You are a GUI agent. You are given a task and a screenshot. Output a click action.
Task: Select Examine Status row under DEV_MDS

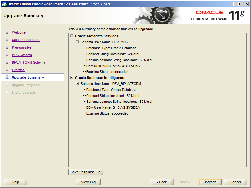coord(107,72)
